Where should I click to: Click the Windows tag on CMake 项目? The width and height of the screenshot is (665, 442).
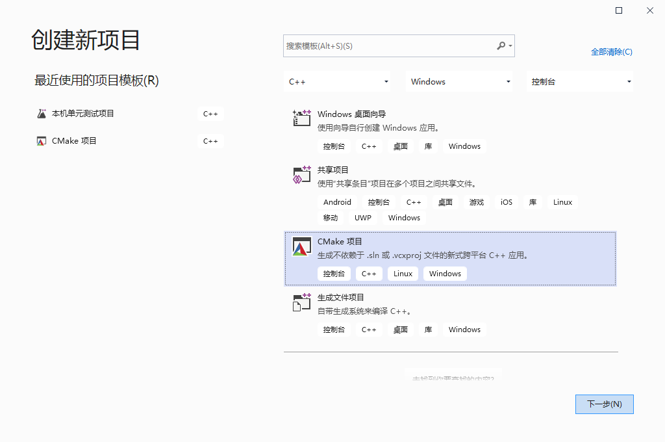[445, 274]
